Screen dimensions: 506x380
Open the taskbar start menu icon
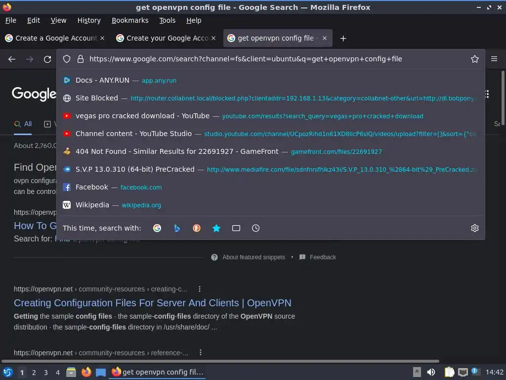[x=8, y=372]
